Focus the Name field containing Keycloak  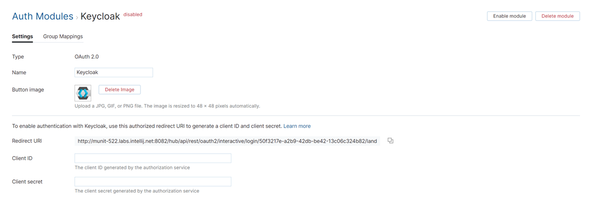(113, 72)
